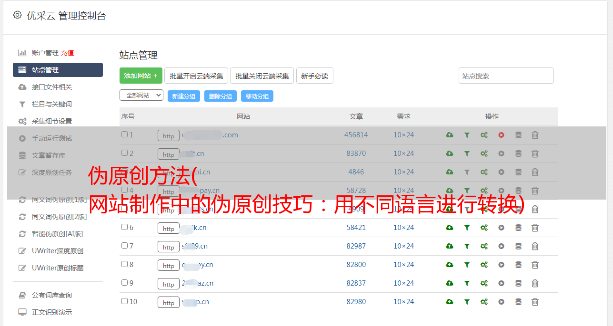Click the red play icon in row 1
613x326 pixels.
(x=501, y=135)
